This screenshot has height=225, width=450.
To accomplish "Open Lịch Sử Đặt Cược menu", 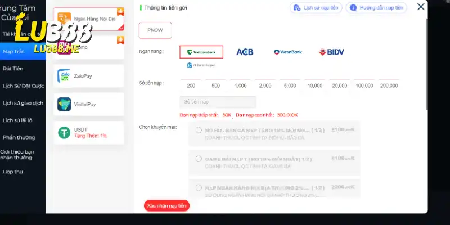I will point(23,86).
